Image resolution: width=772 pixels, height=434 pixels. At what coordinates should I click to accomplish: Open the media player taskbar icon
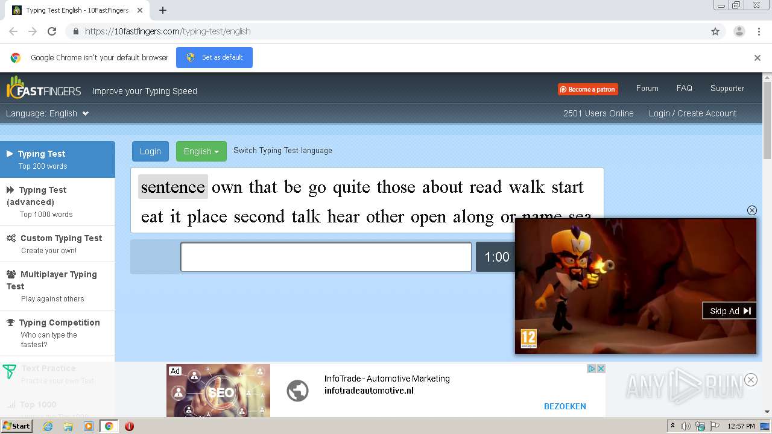click(x=89, y=426)
